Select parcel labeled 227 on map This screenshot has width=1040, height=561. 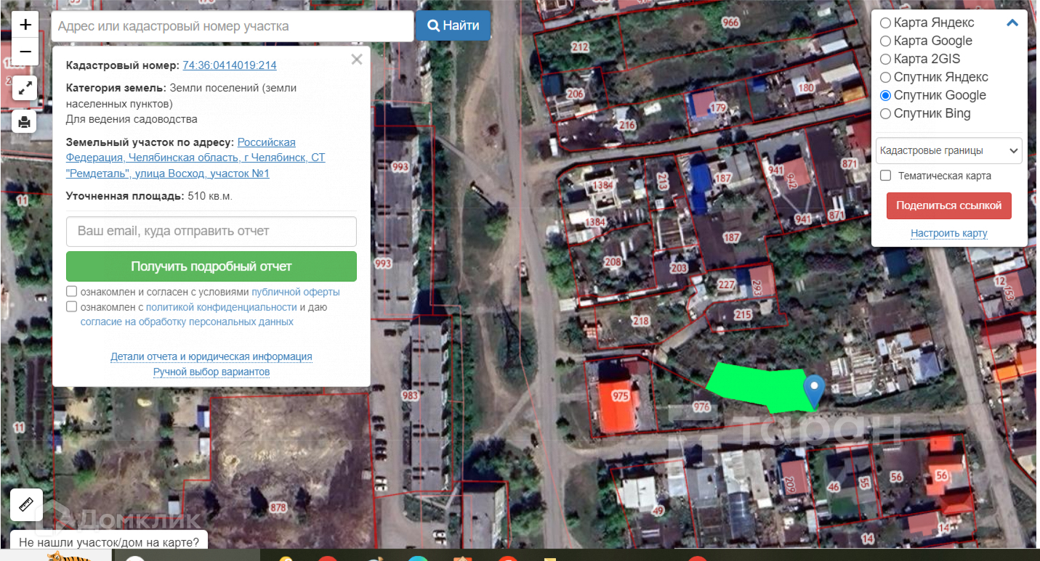(x=726, y=284)
